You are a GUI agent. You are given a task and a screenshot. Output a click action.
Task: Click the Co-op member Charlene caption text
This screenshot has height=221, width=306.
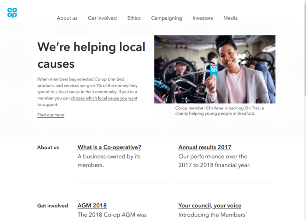[x=219, y=111]
